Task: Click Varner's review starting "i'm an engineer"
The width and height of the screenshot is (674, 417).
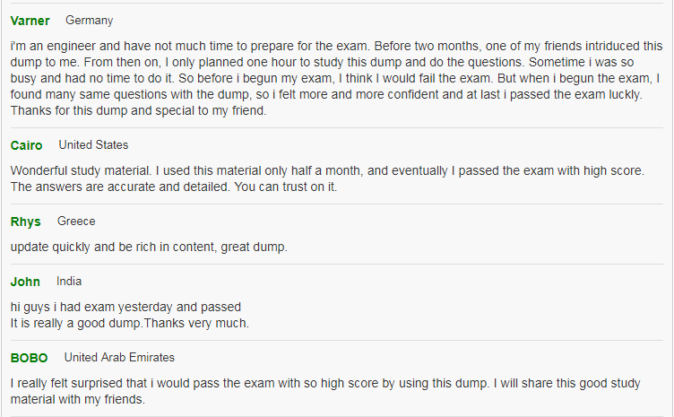Action: coord(337,78)
